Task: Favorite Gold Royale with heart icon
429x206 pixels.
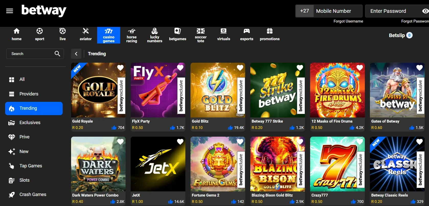Action: [120, 68]
